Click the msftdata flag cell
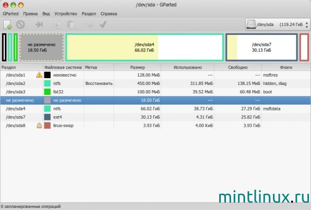Image resolution: width=311 pixels, height=210 pixels. pos(271,108)
